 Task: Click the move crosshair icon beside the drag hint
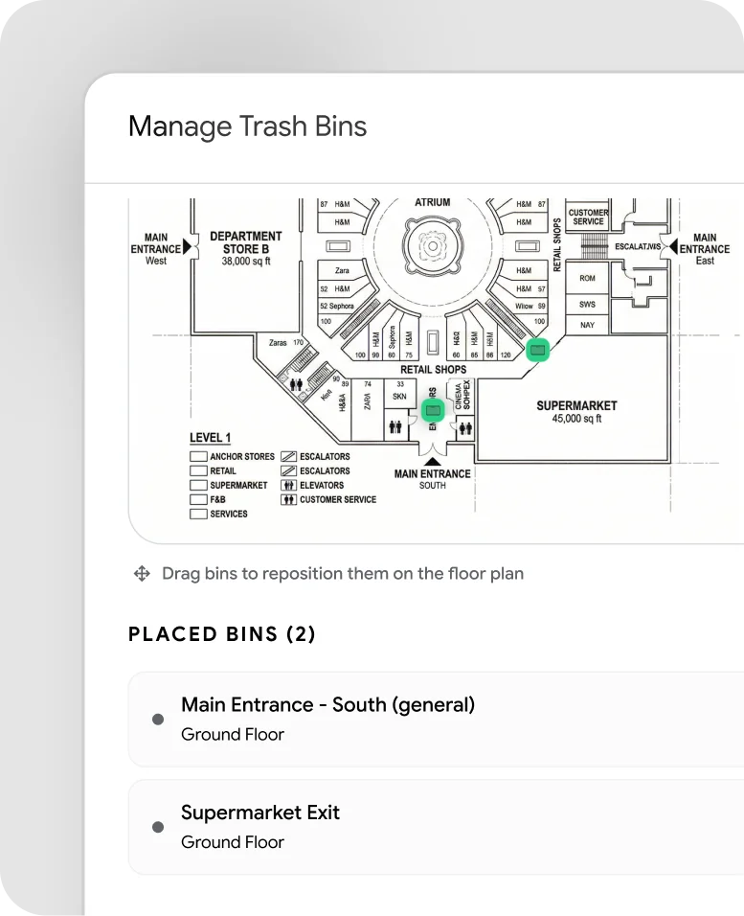pos(141,573)
